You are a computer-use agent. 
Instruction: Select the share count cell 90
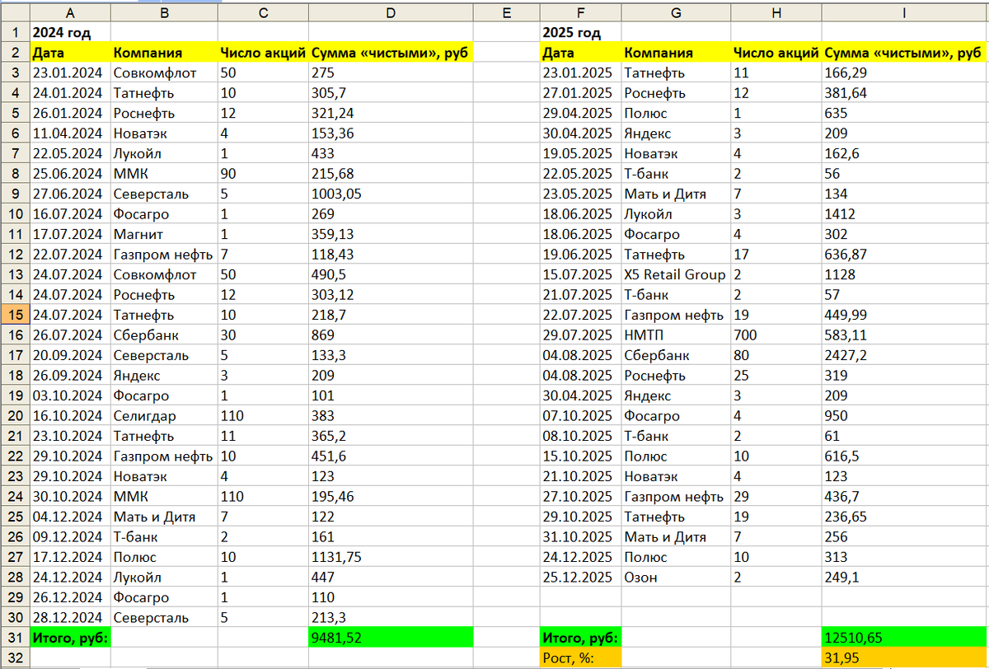click(263, 174)
